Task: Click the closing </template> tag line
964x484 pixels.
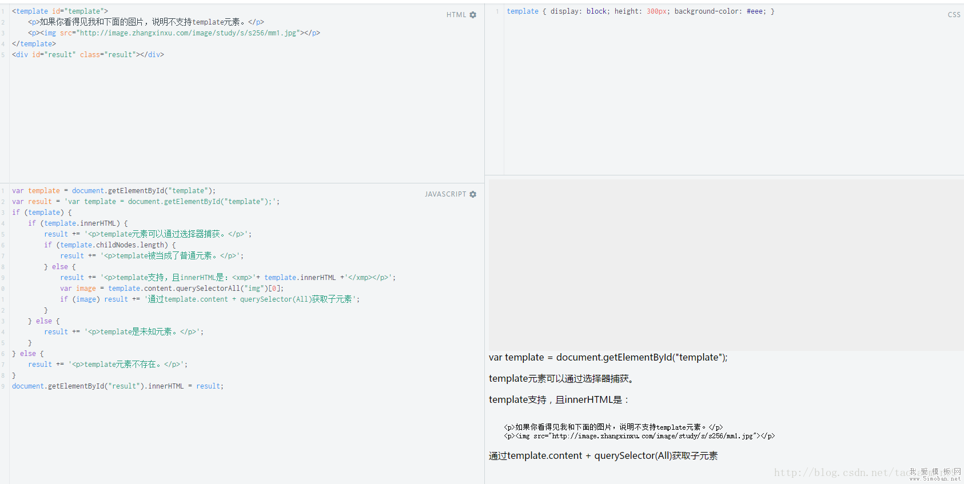Action: [x=34, y=44]
